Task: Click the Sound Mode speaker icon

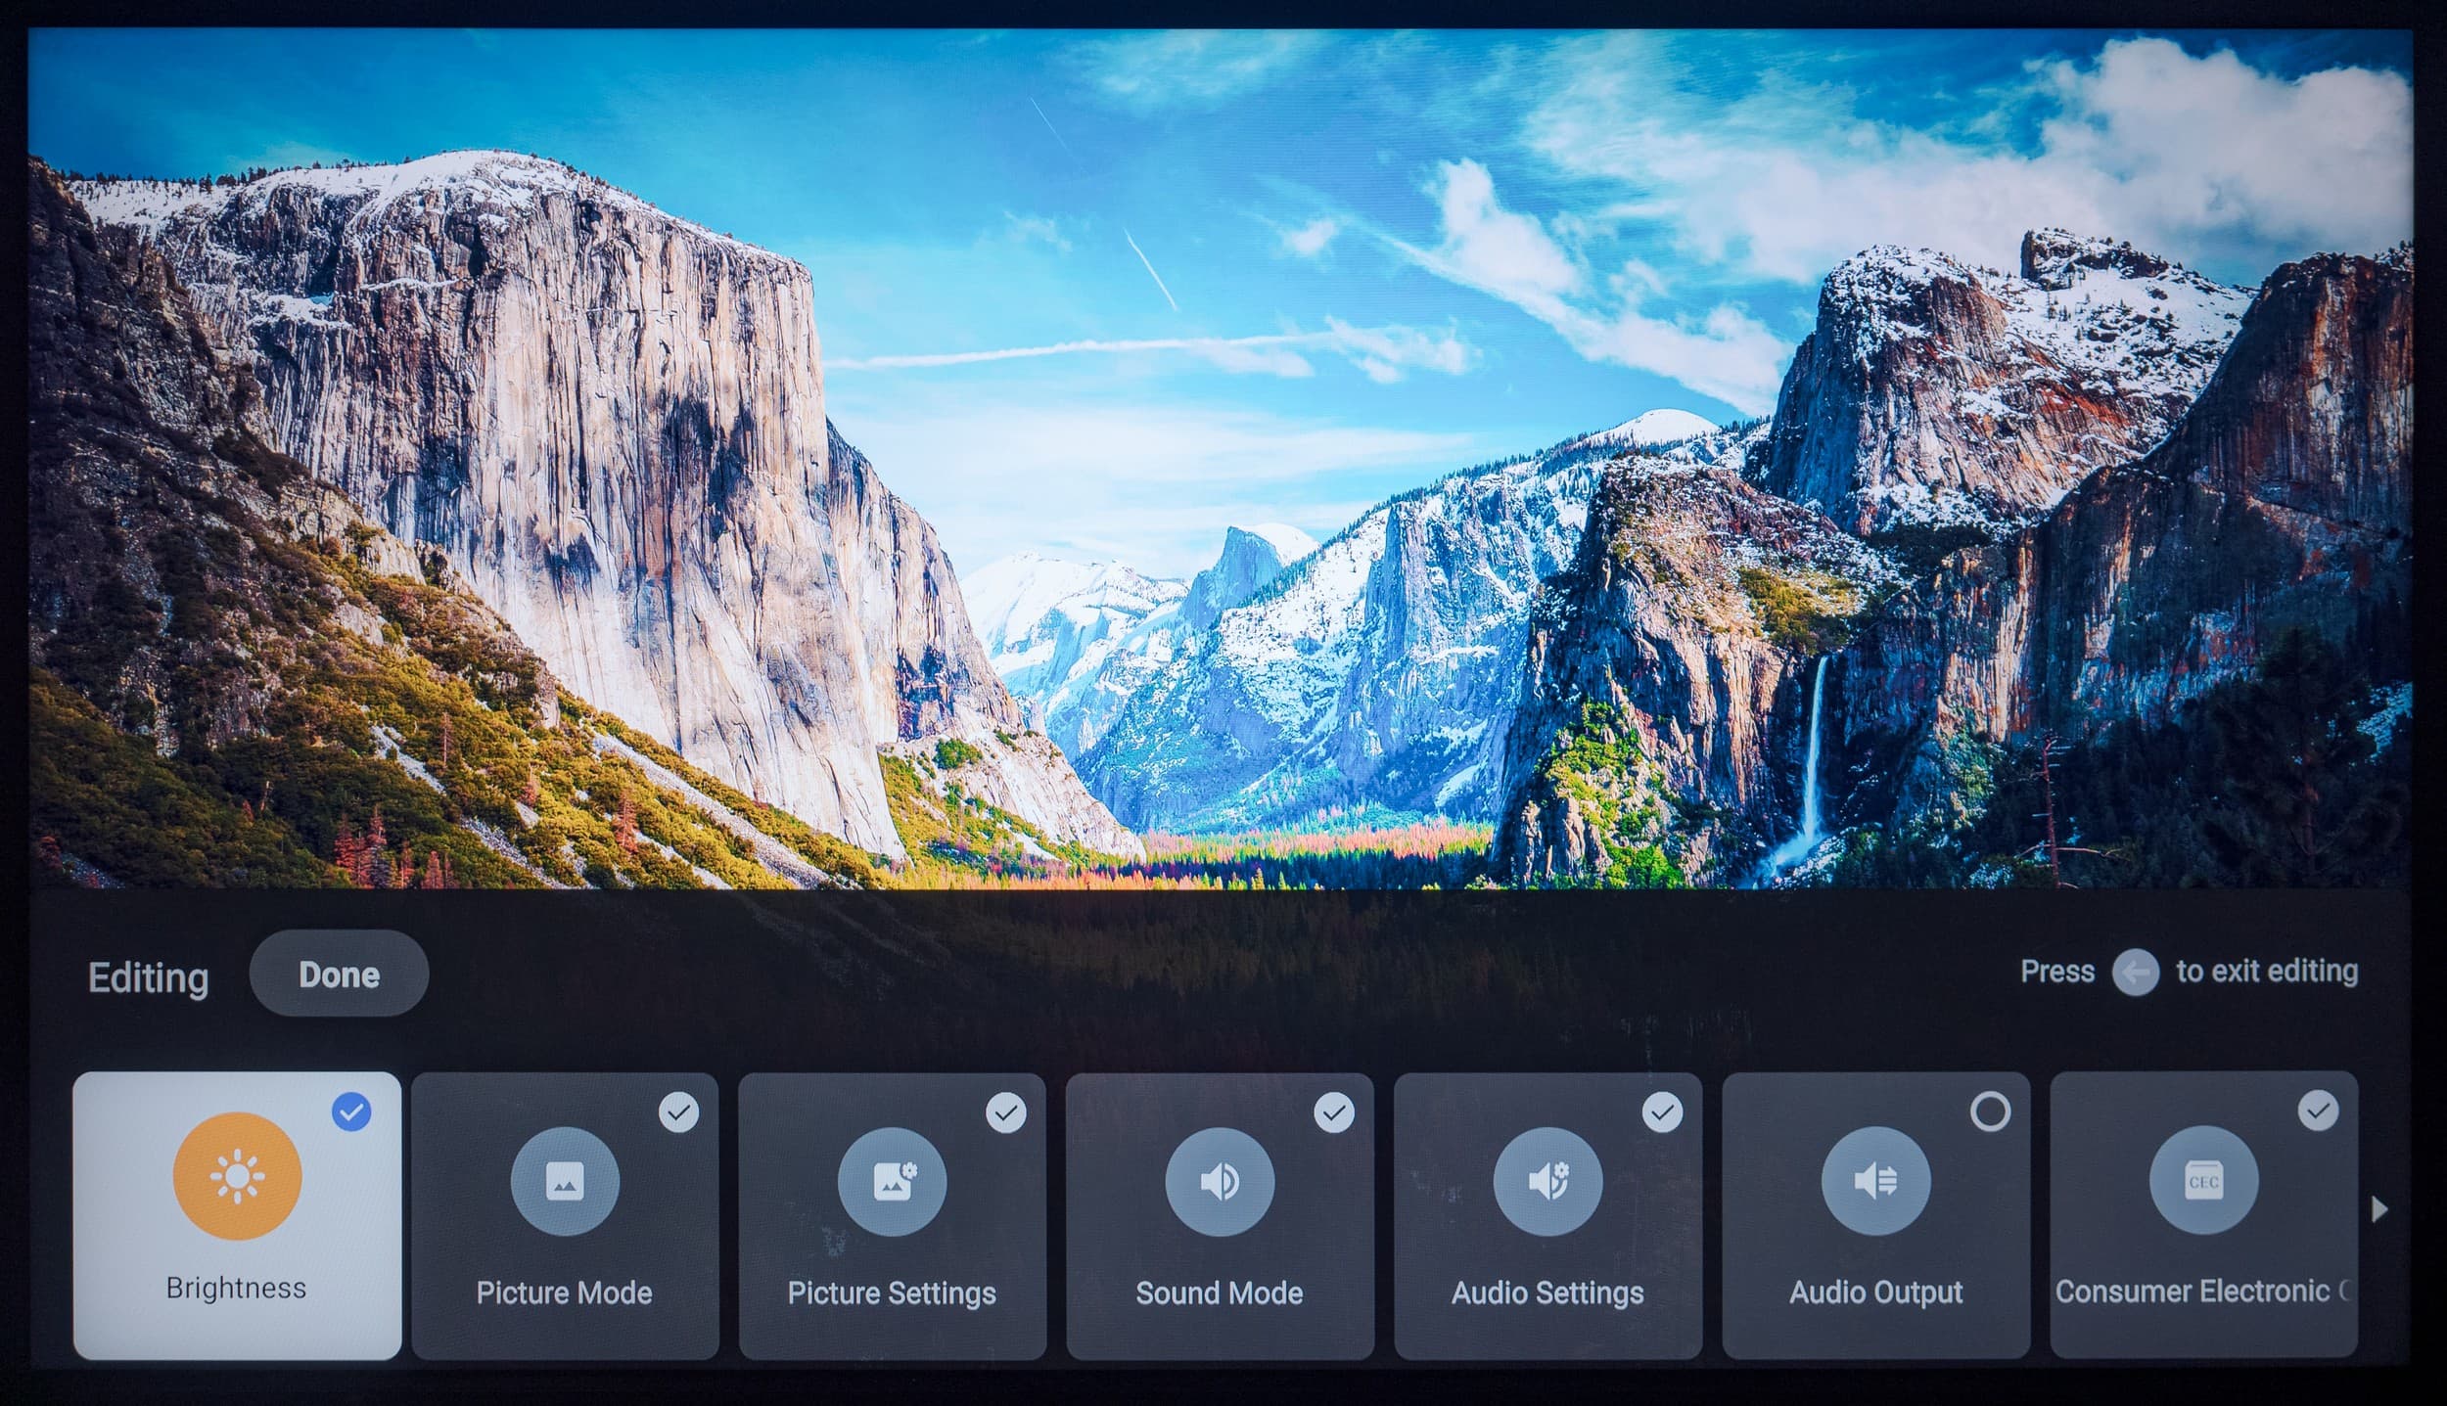Action: coord(1220,1181)
